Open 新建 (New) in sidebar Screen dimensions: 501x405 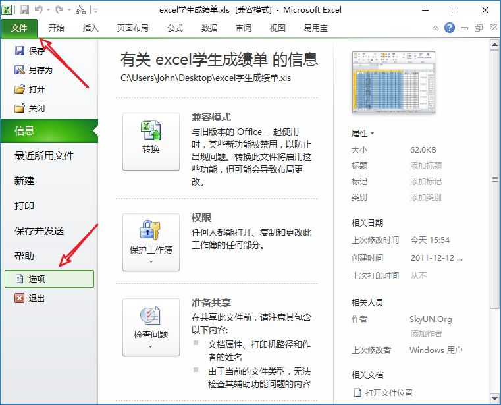click(24, 181)
